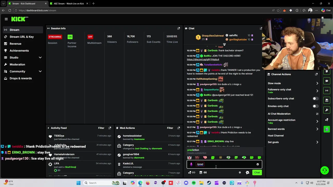Open the broadcast signal widget button
The width and height of the screenshot is (333, 187).
coord(327,91)
